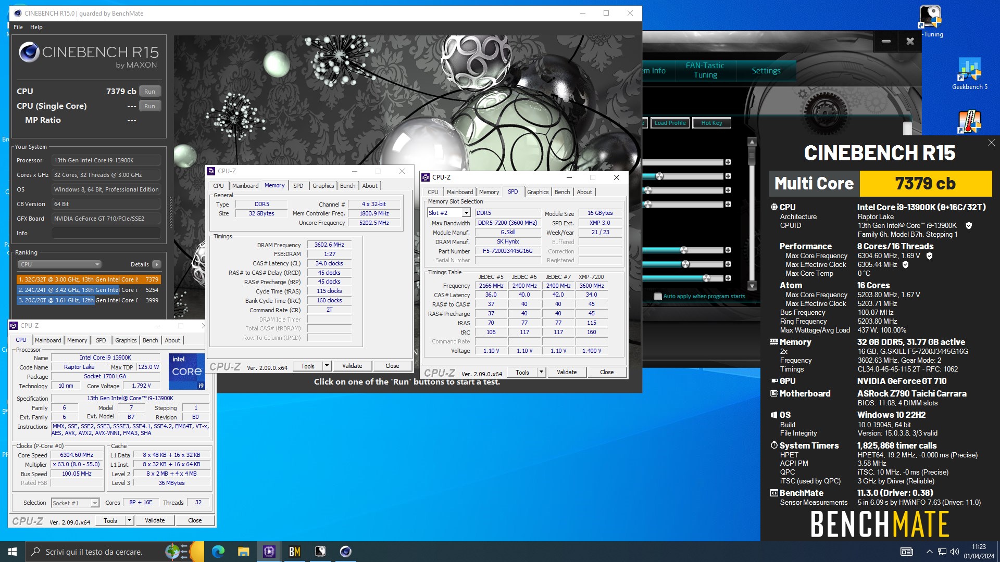The height and width of the screenshot is (562, 1000).
Task: Click Close button in CPU-Z SPD window
Action: pyautogui.click(x=607, y=372)
